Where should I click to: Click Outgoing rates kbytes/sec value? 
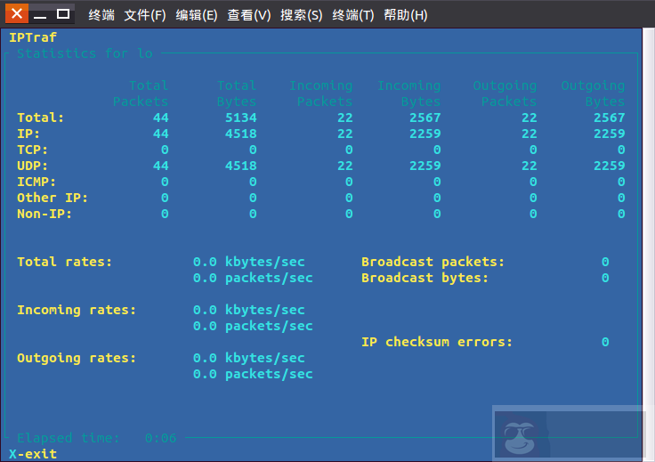249,358
